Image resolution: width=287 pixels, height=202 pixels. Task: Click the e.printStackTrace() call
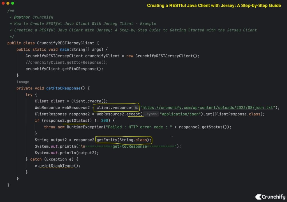(x=57, y=166)
